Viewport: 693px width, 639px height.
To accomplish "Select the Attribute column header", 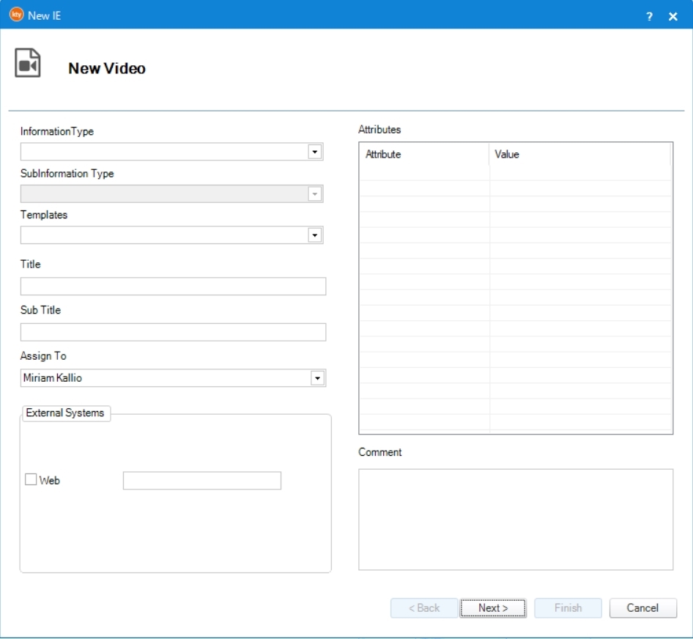I will pos(423,155).
